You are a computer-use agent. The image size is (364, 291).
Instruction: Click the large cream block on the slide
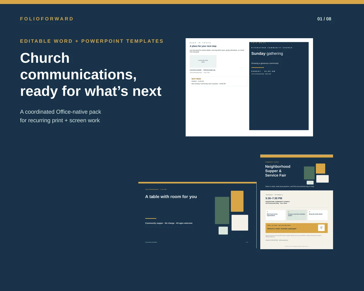(240, 223)
